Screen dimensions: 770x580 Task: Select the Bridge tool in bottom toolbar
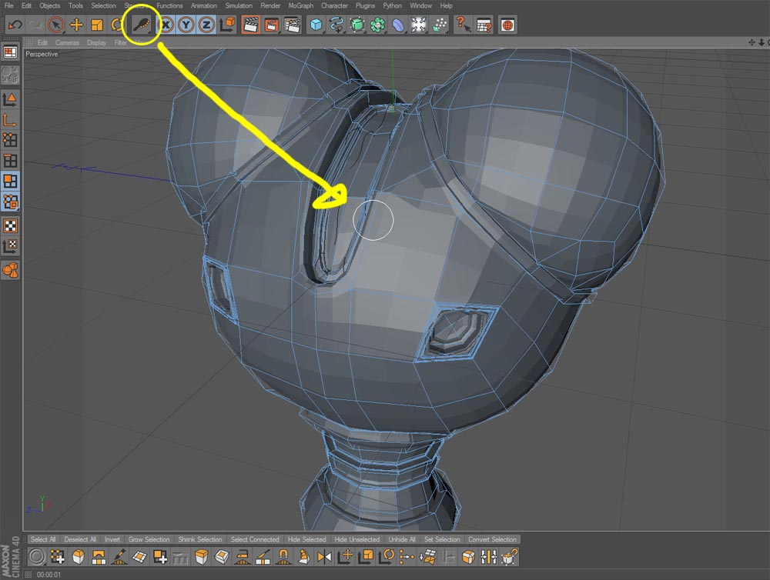(x=99, y=556)
